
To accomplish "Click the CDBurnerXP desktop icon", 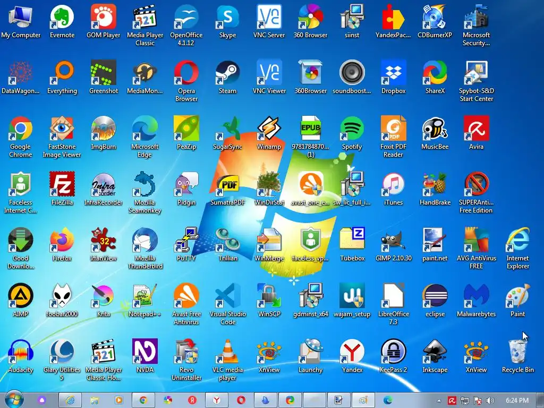I will 435,21.
